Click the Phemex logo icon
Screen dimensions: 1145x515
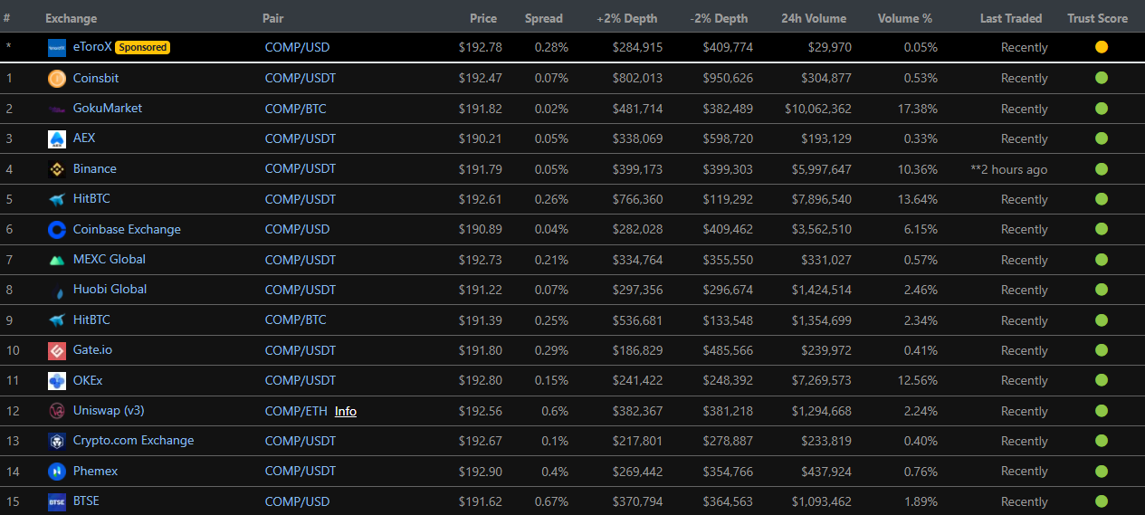[x=57, y=472]
